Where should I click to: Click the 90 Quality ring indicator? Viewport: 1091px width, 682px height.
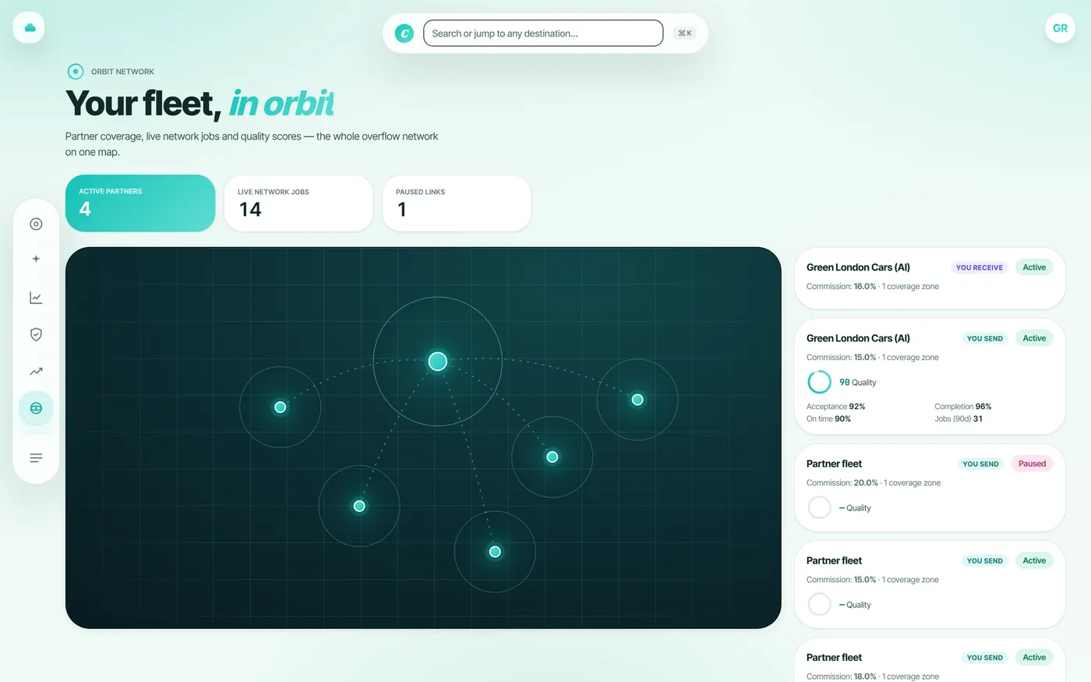click(819, 382)
